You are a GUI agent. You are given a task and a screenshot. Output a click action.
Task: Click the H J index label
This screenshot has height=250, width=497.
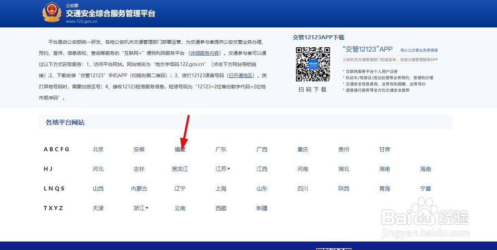tap(48, 169)
